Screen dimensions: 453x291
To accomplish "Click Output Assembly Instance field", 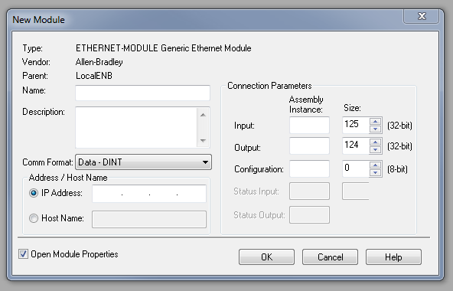I will pos(309,146).
